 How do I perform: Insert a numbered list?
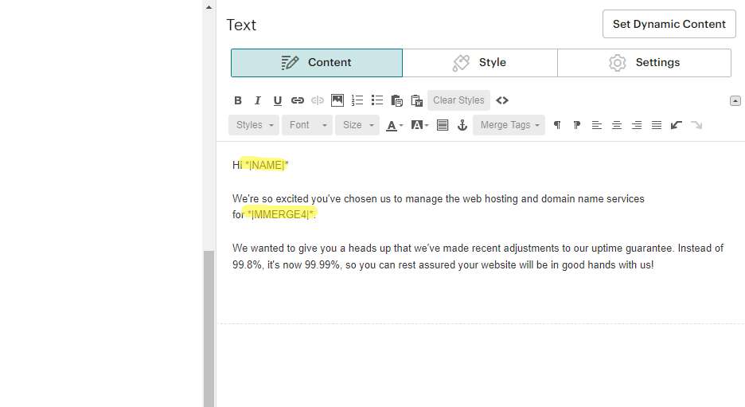357,100
